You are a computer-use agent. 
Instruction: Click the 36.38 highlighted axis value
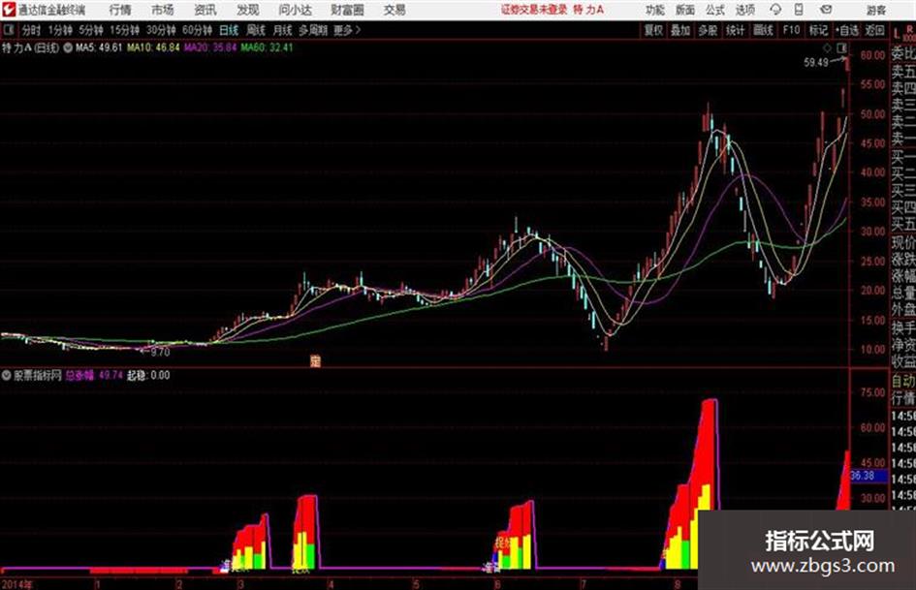tap(863, 476)
